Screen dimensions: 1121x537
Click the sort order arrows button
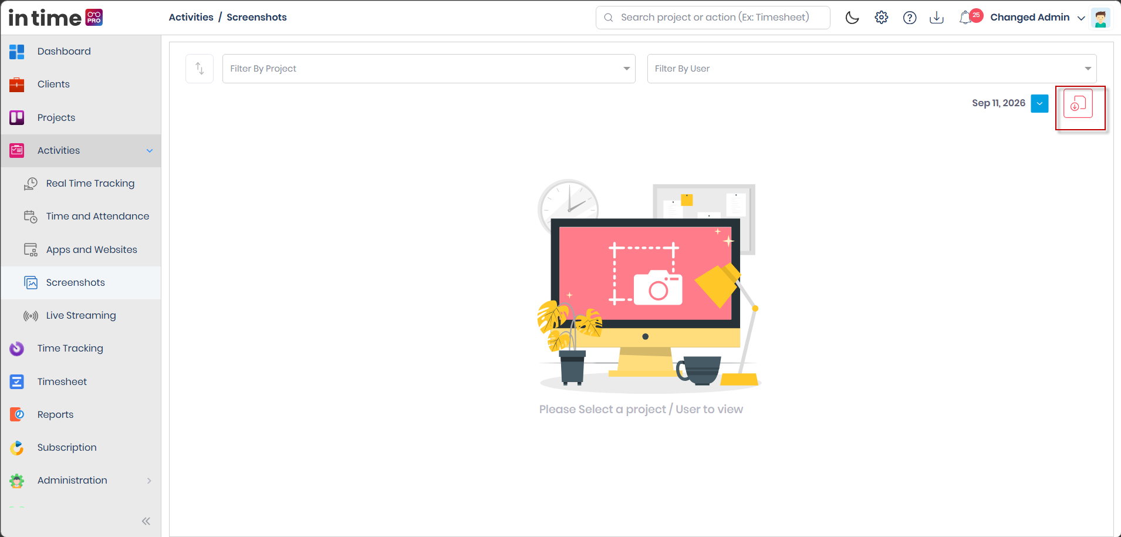tap(200, 69)
